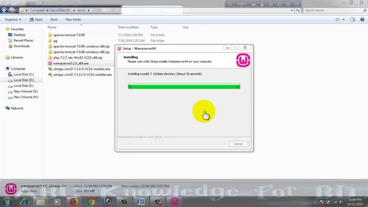Screen dimensions: 368x207
Task: Click Burn in the Explorer toolbar
Action: [x=54, y=20]
